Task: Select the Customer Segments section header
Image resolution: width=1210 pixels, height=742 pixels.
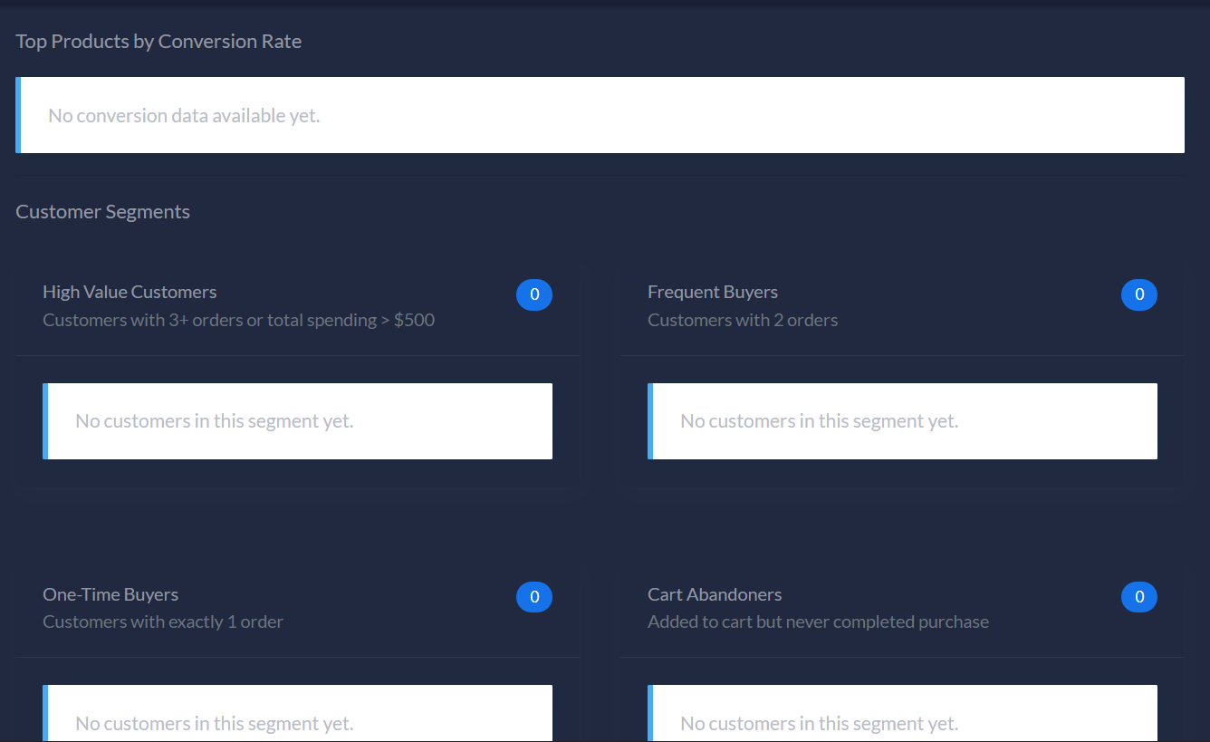Action: pos(102,211)
